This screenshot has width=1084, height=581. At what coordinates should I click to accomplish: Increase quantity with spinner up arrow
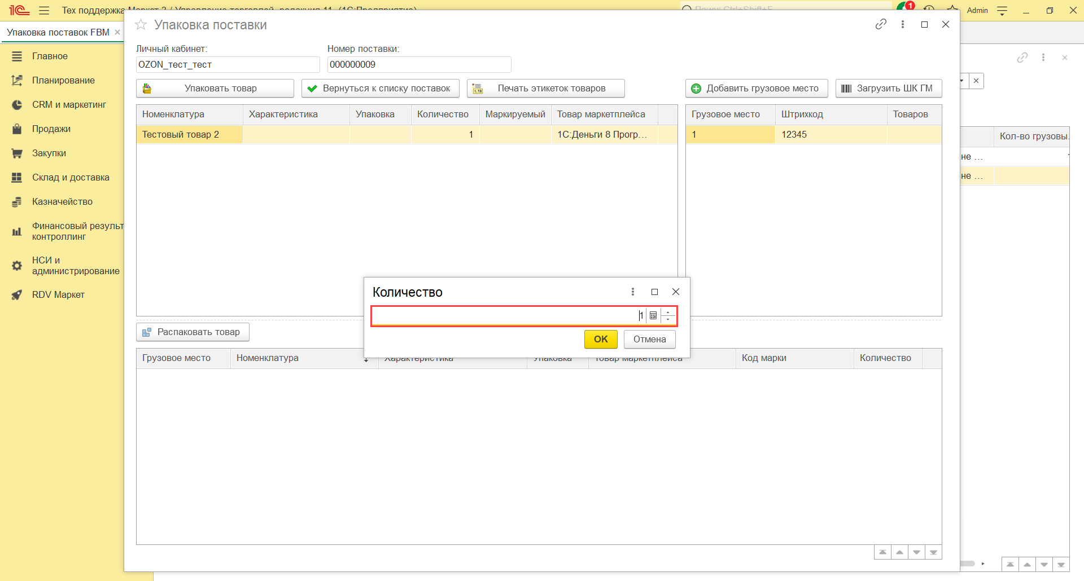pyautogui.click(x=668, y=312)
